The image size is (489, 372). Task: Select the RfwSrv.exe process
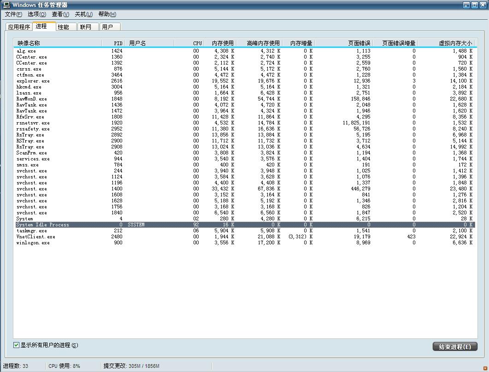[x=245, y=117]
